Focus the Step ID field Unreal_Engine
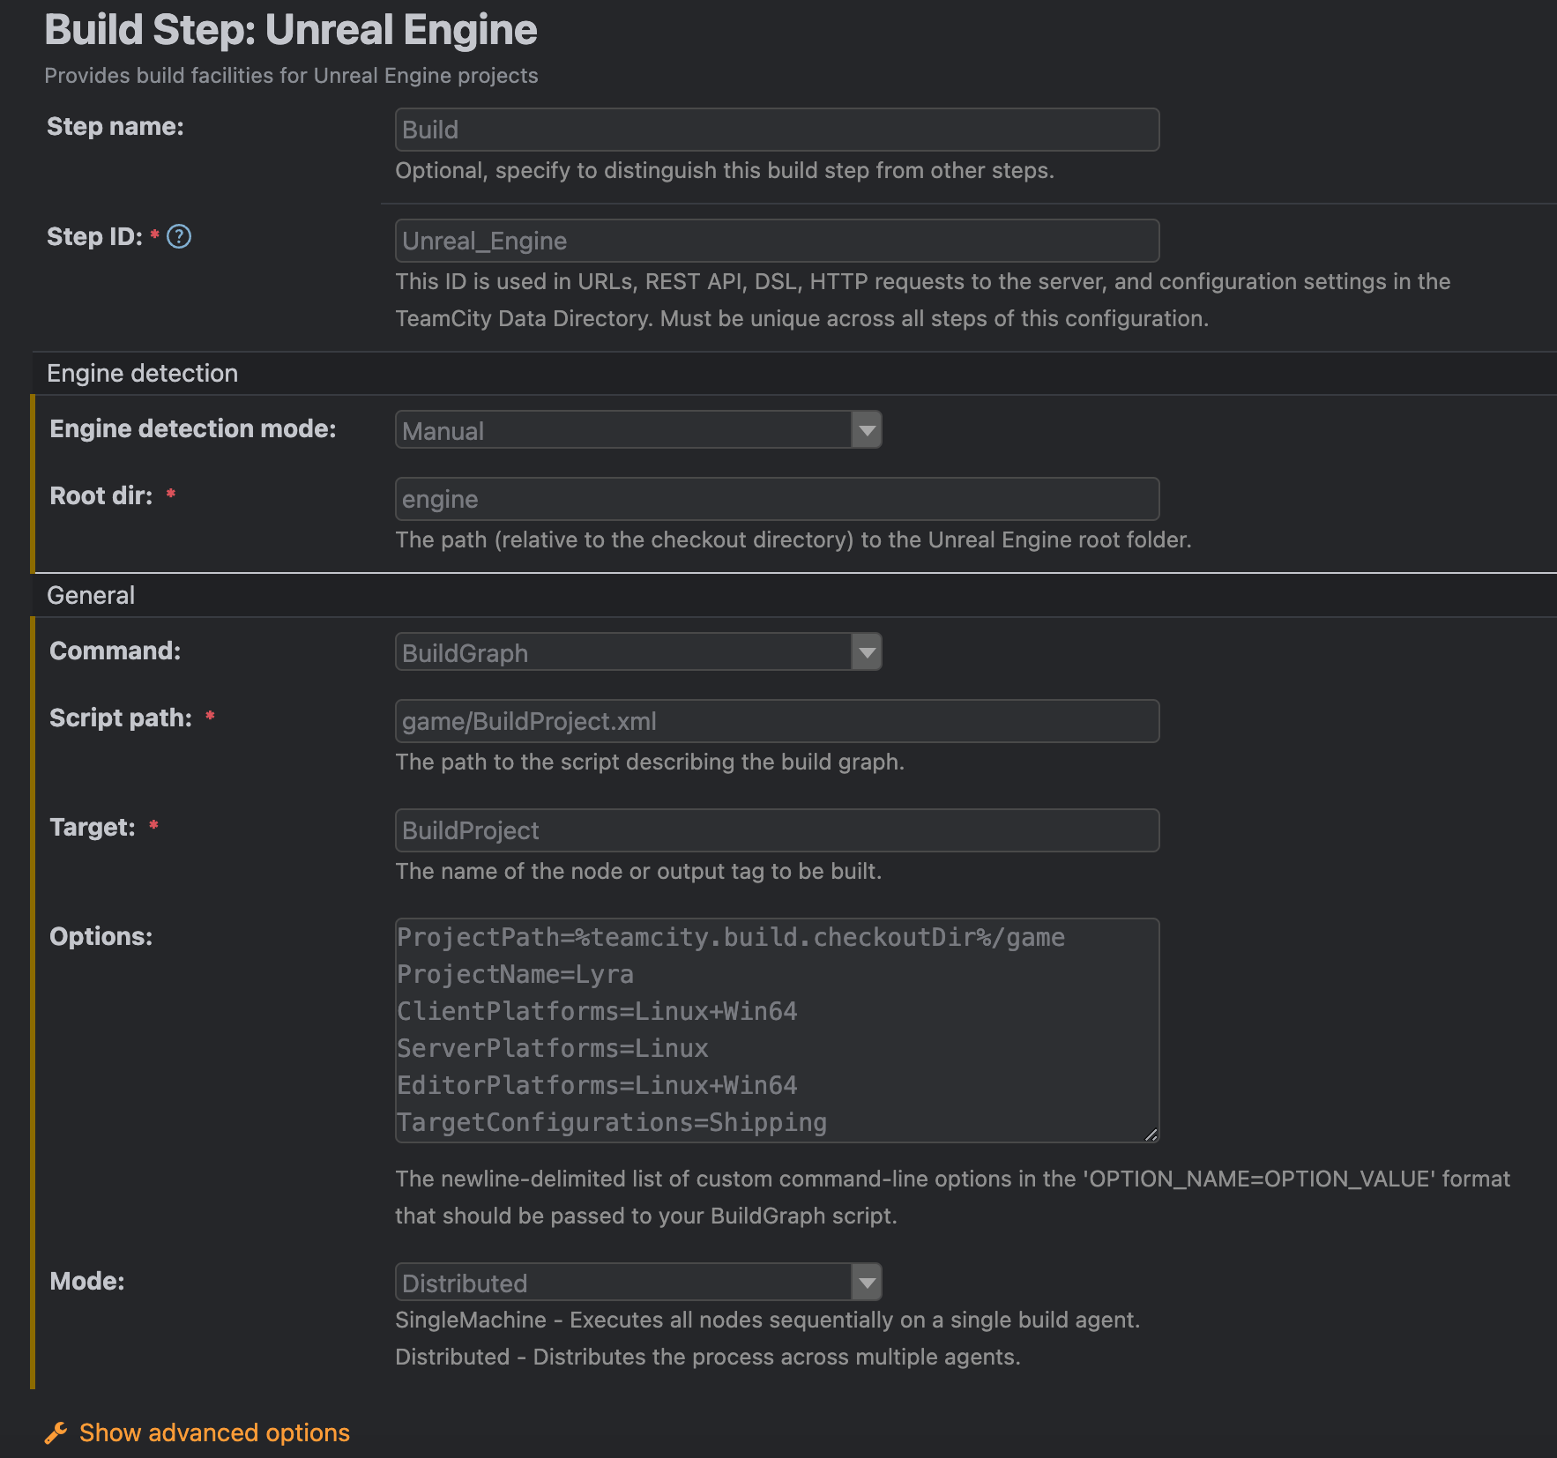This screenshot has width=1557, height=1458. pos(777,241)
